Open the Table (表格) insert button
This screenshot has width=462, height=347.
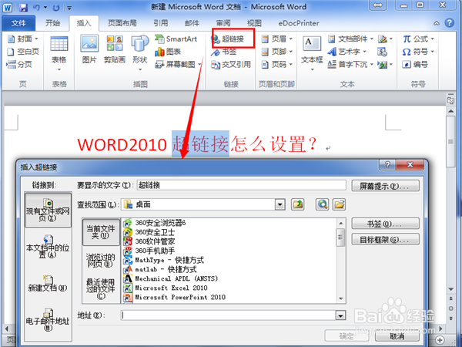click(59, 53)
